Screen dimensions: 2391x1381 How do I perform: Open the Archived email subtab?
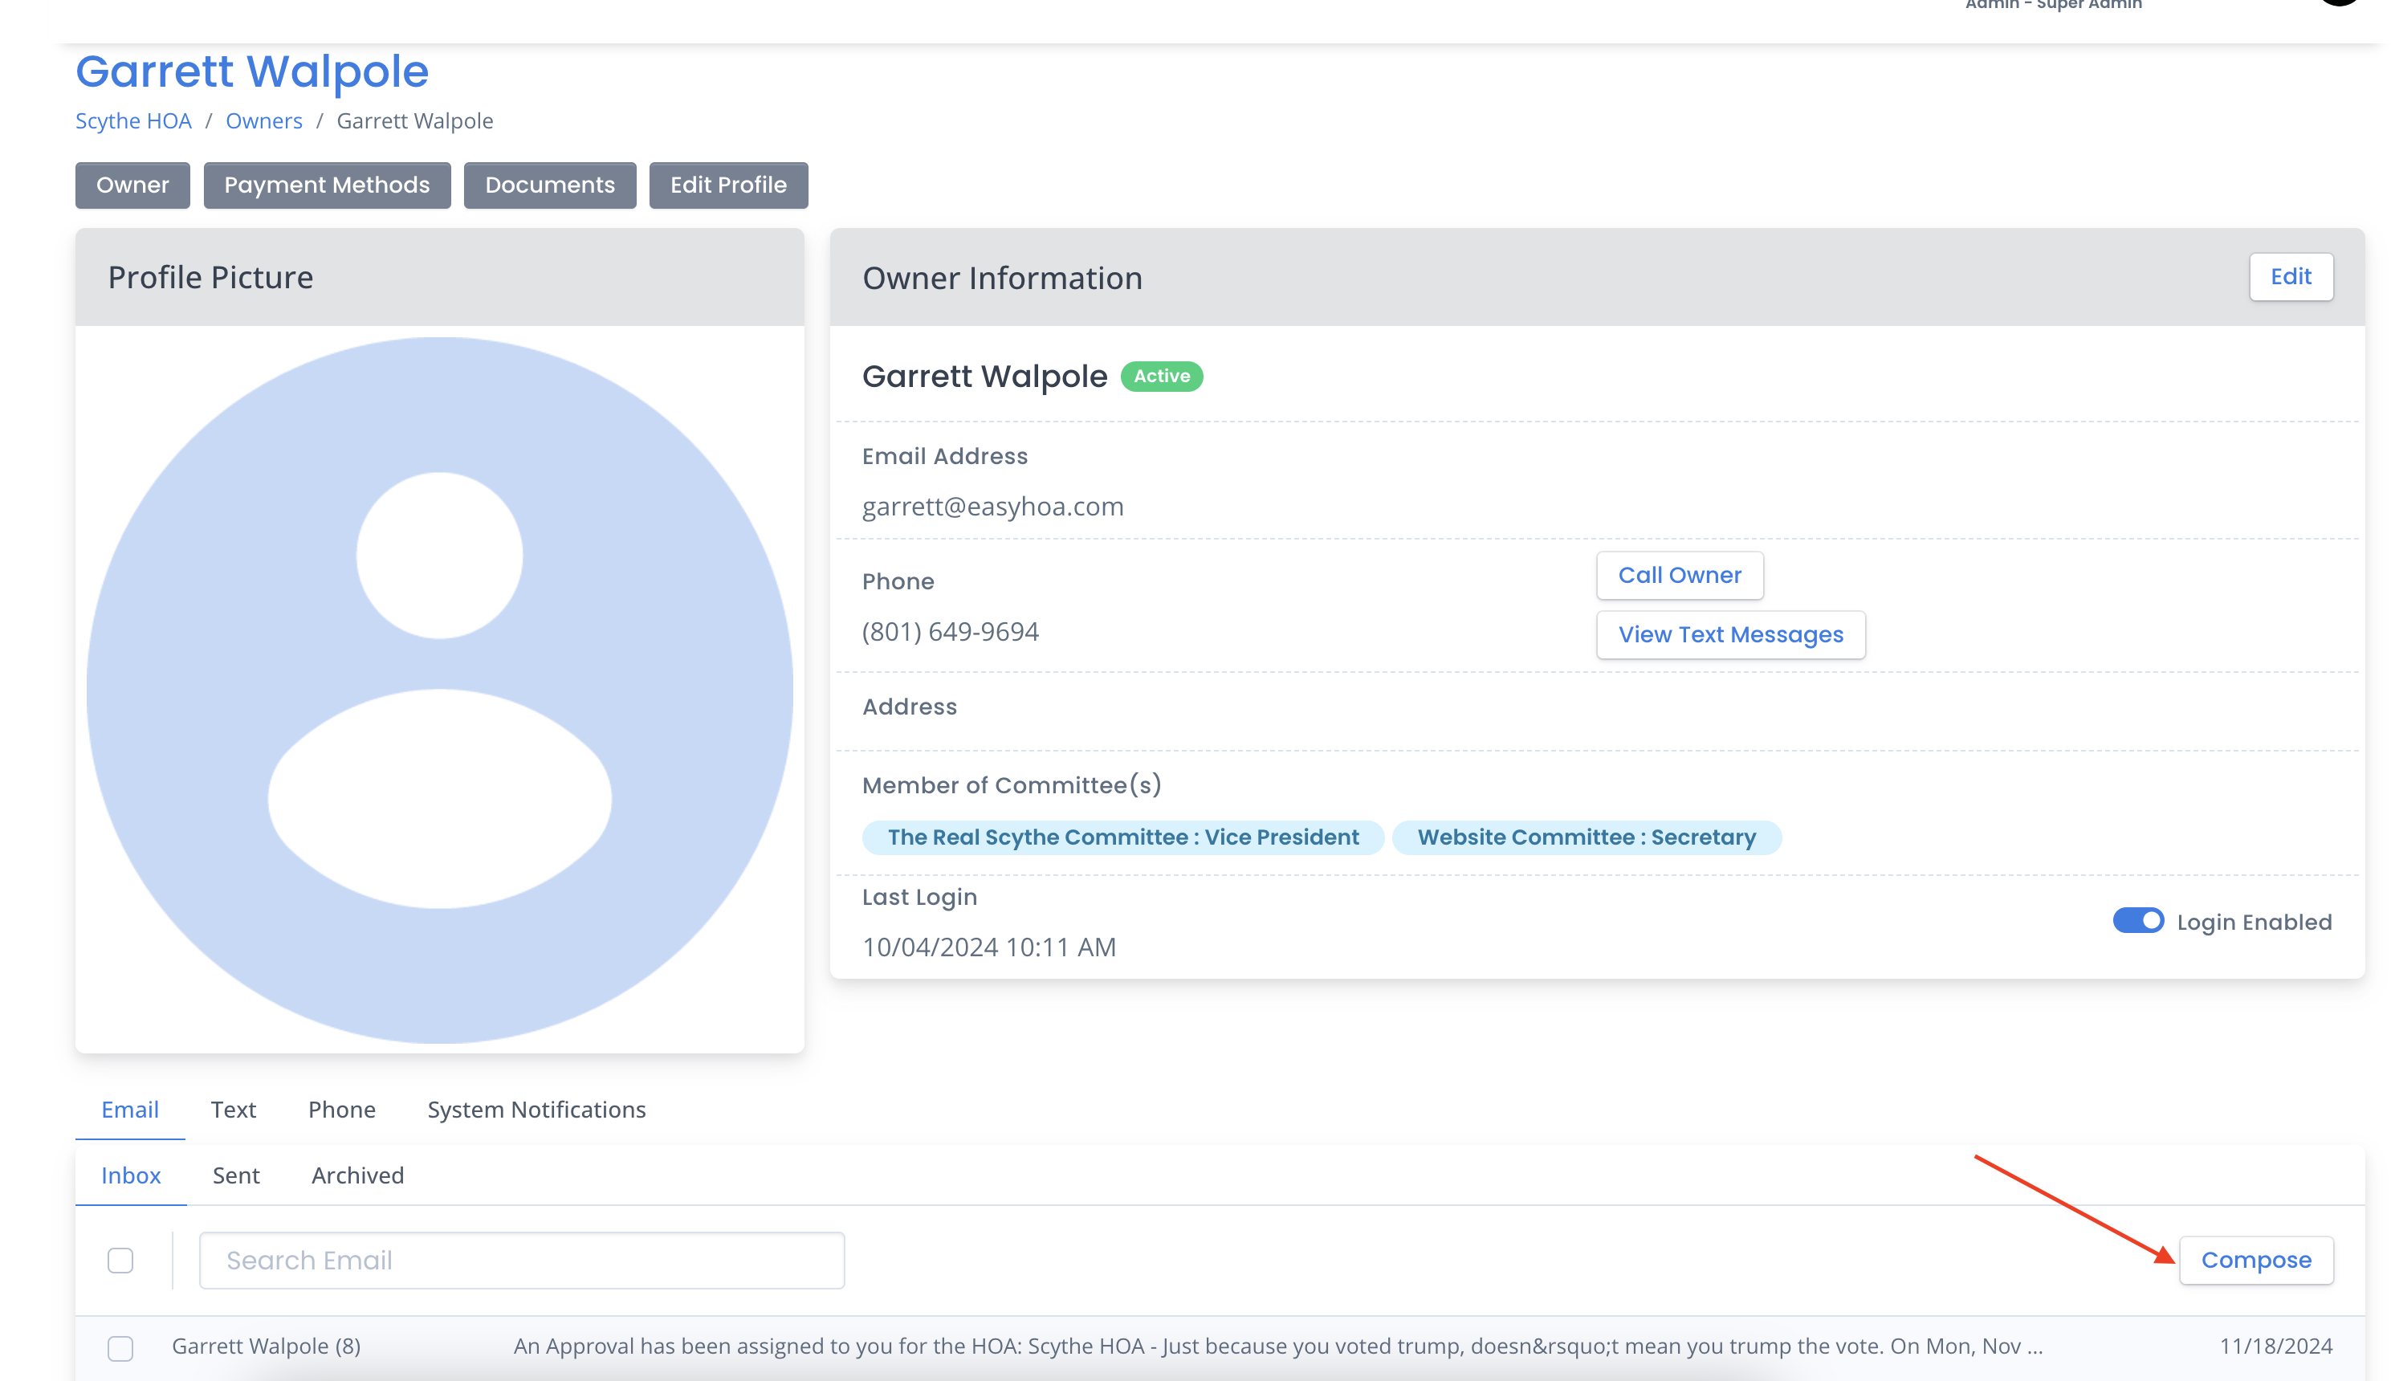[x=357, y=1174]
